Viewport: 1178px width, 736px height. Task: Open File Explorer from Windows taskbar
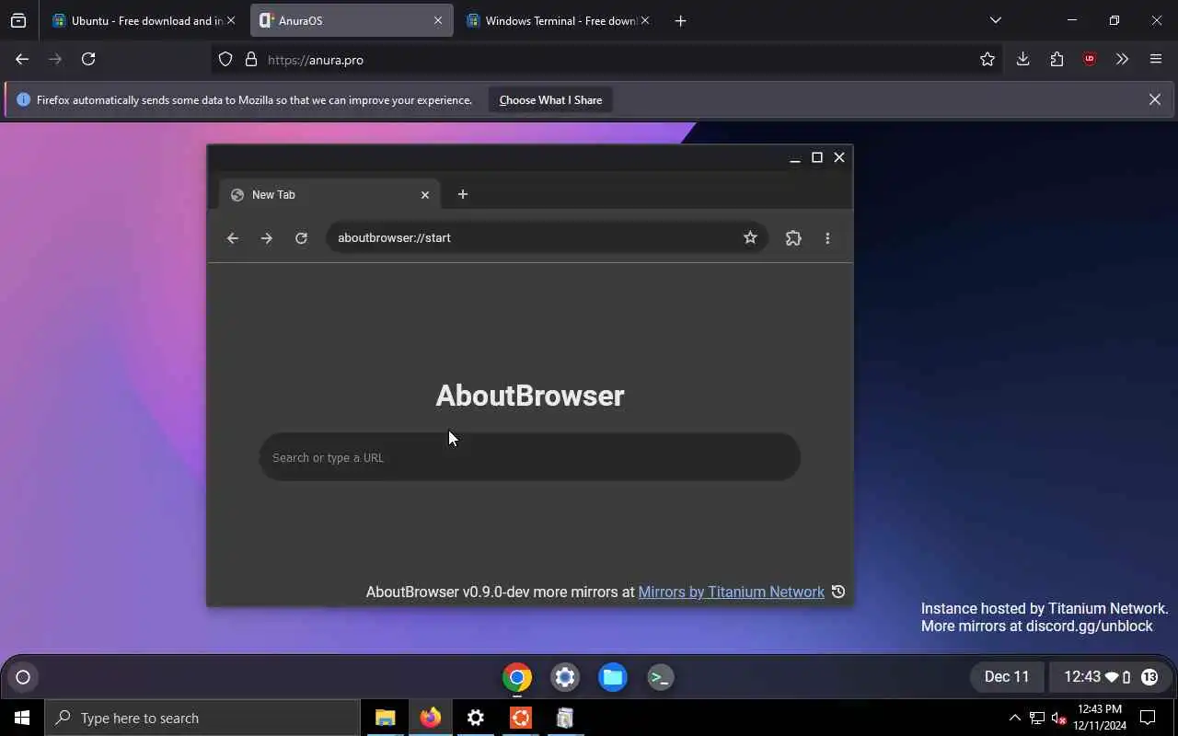click(386, 718)
